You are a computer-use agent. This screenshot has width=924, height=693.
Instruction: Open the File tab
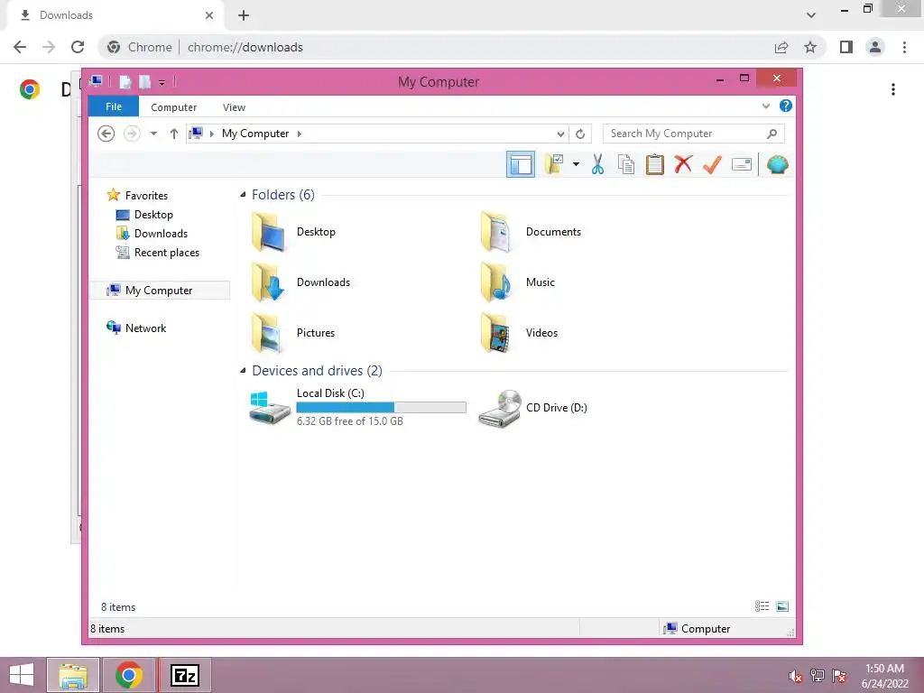[113, 106]
